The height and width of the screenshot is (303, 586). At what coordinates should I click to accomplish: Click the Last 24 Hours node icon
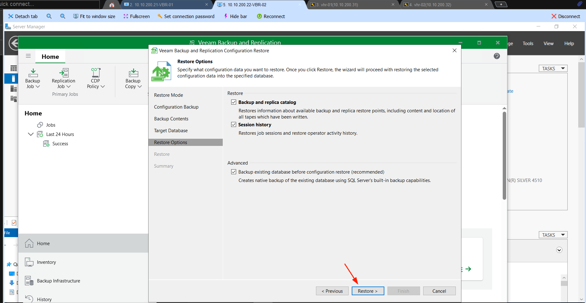click(40, 134)
